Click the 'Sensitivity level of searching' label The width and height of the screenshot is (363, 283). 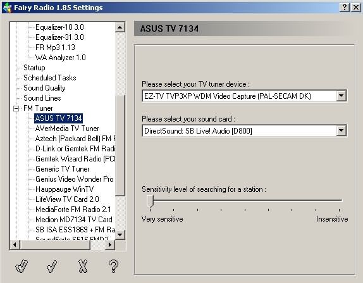pyautogui.click(x=204, y=189)
